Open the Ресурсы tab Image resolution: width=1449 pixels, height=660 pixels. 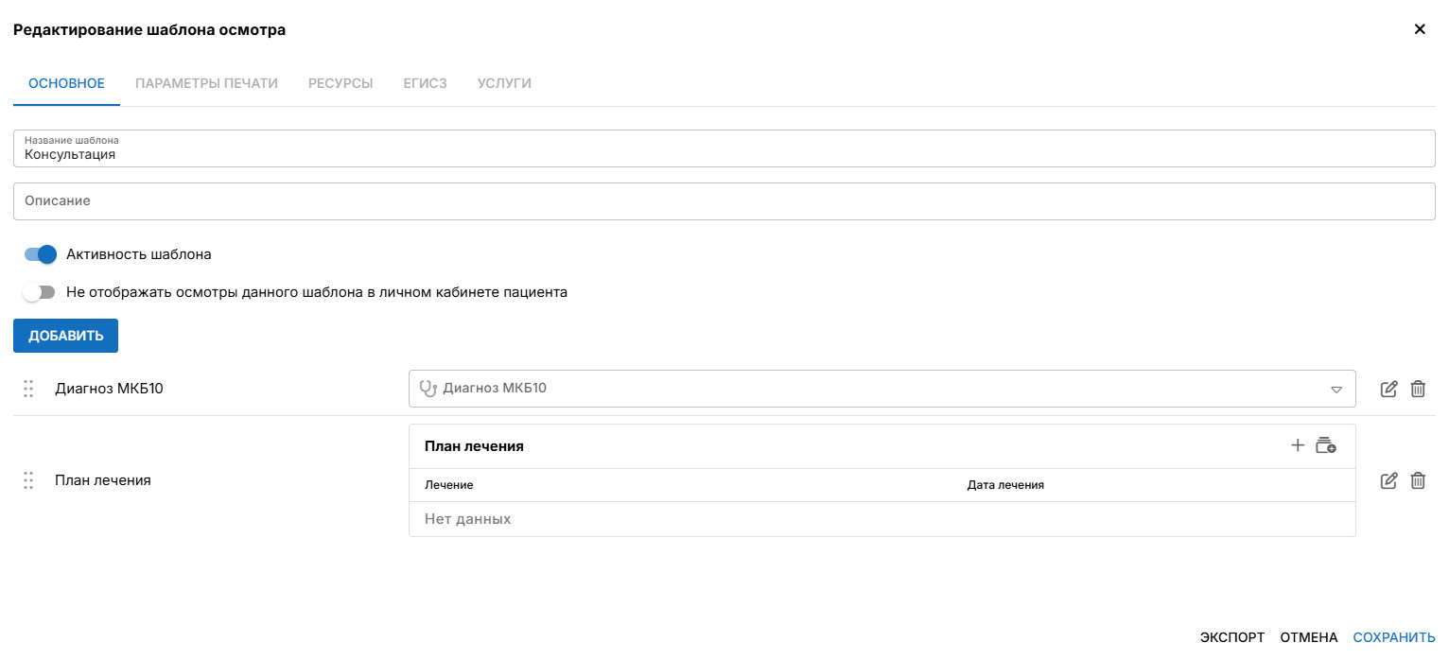340,83
